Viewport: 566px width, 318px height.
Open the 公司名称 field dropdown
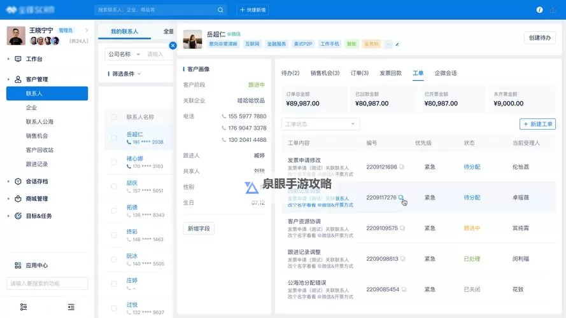coord(124,54)
